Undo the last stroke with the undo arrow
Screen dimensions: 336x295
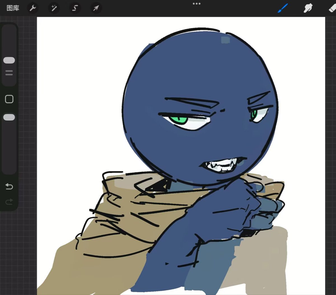click(x=9, y=186)
